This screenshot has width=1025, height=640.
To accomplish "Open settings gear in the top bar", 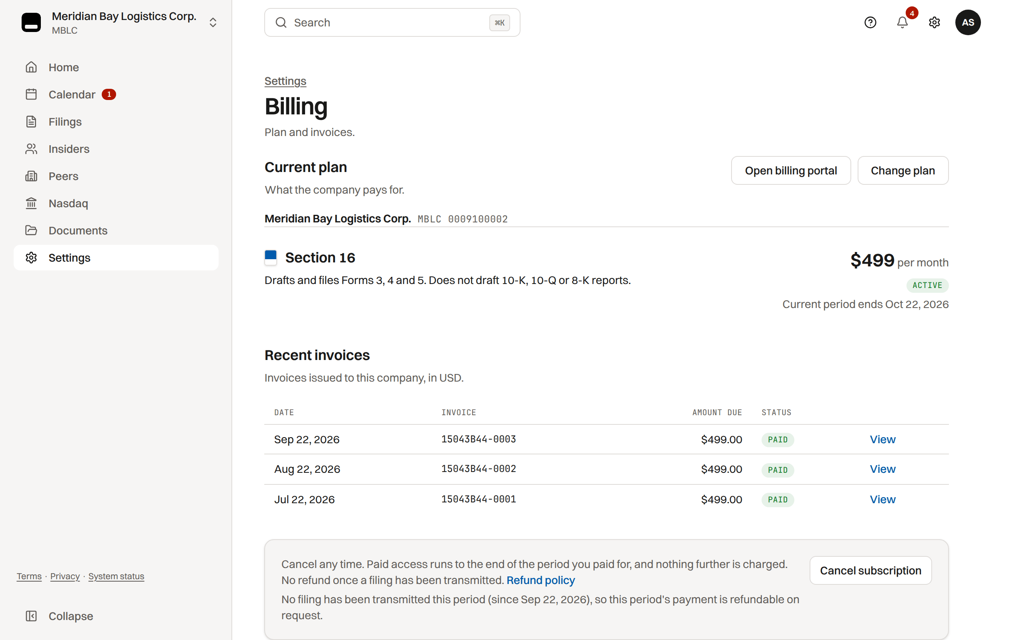I will [x=934, y=22].
